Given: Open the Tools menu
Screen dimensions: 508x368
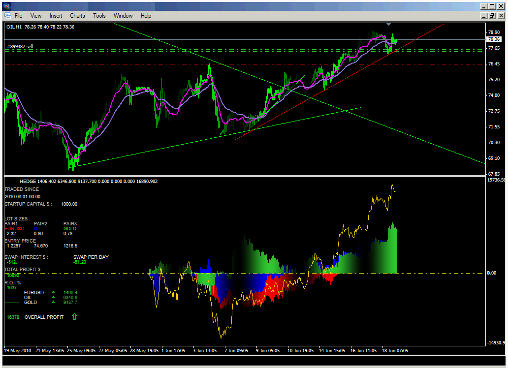Looking at the screenshot, I should click(x=99, y=16).
